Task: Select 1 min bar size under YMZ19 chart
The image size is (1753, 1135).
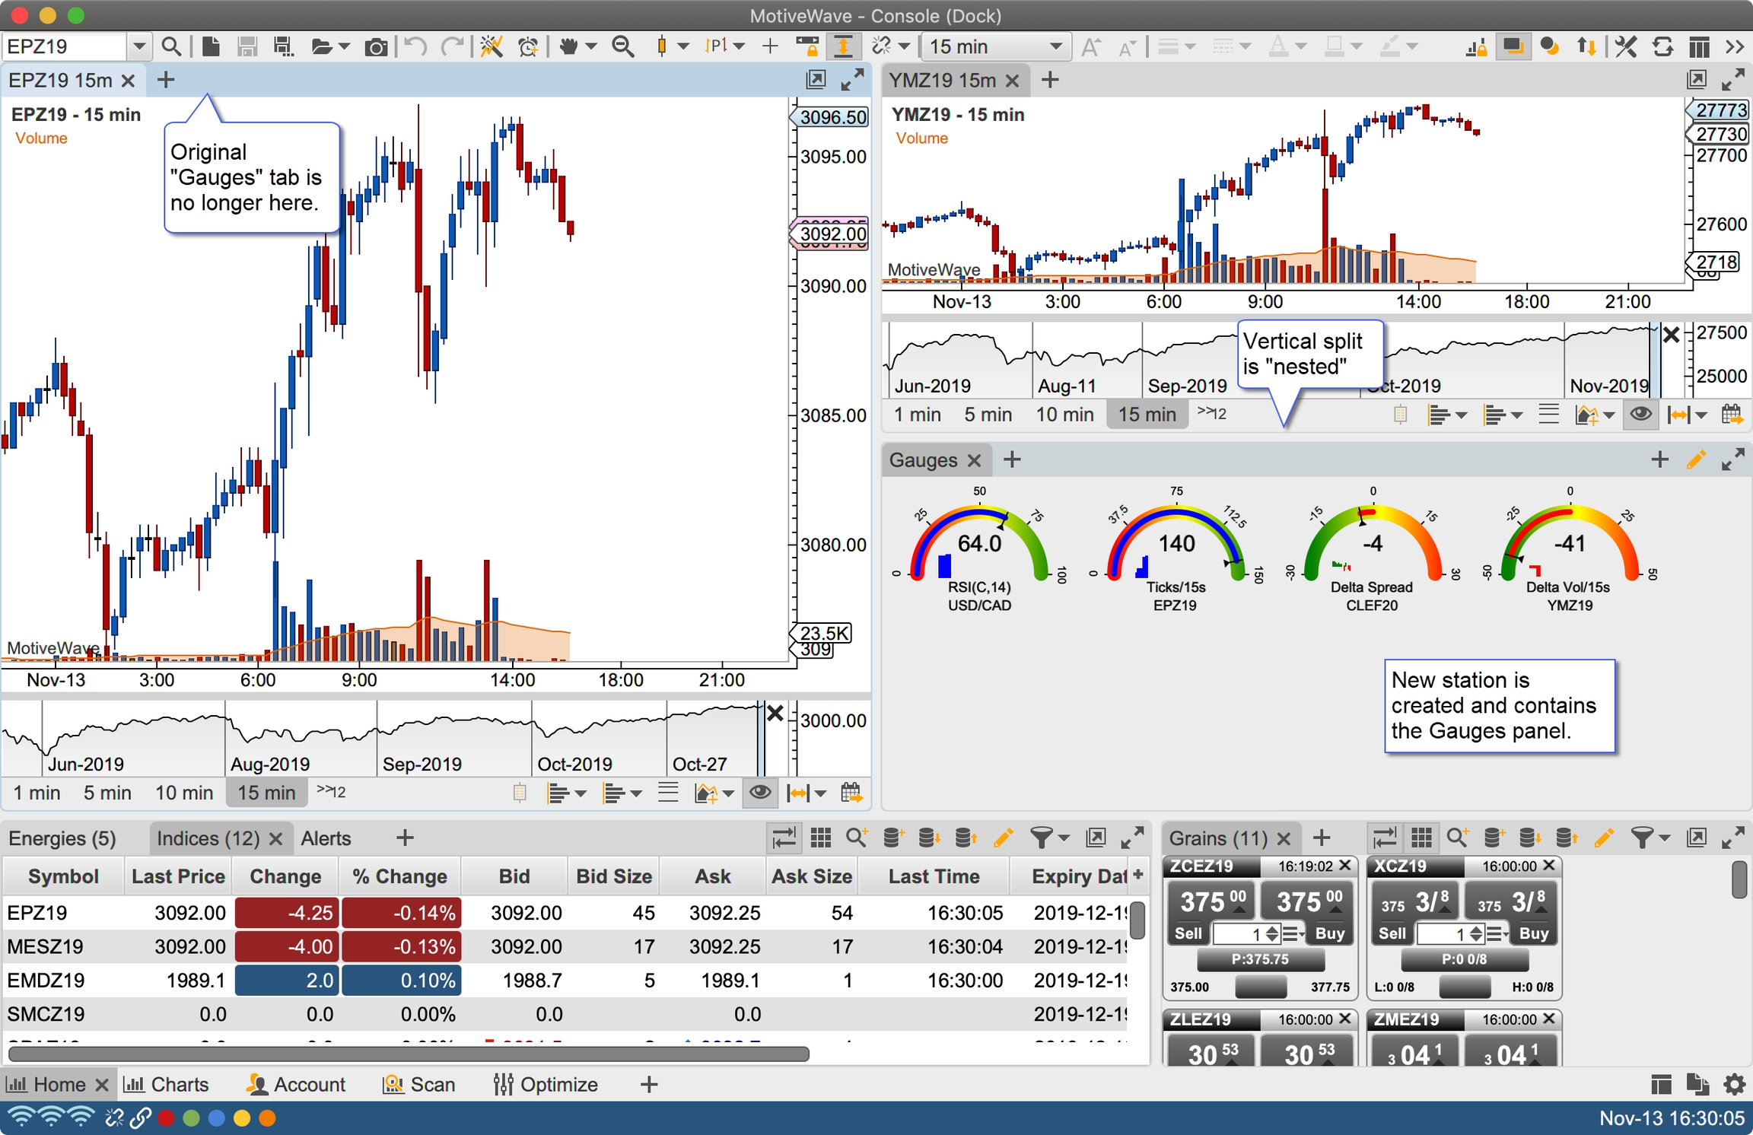Action: coord(917,415)
